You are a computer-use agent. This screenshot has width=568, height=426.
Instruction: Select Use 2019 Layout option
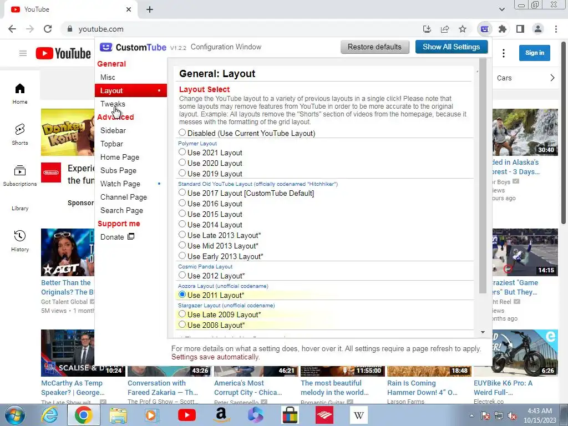[x=182, y=173]
